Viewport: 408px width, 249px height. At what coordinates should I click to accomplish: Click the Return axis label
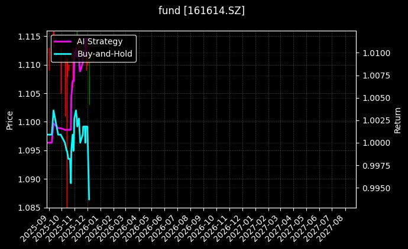[397, 120]
